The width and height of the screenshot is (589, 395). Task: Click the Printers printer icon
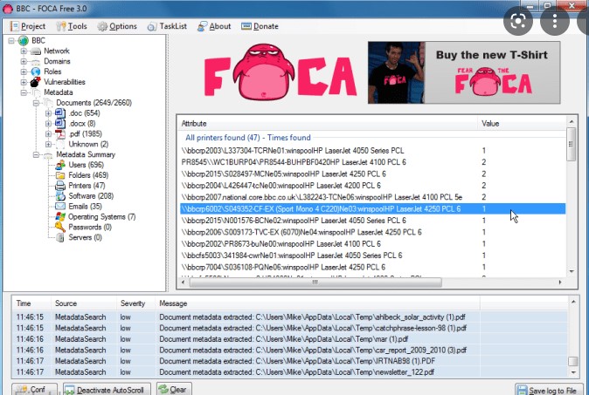click(60, 186)
